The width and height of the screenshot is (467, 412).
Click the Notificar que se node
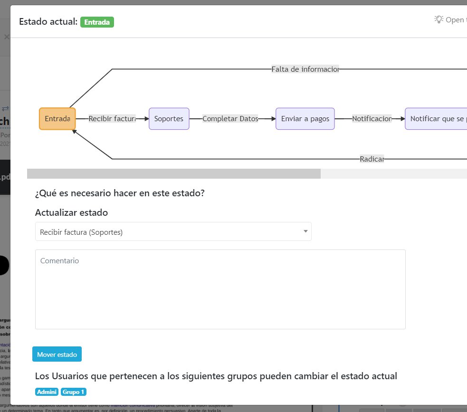click(436, 119)
